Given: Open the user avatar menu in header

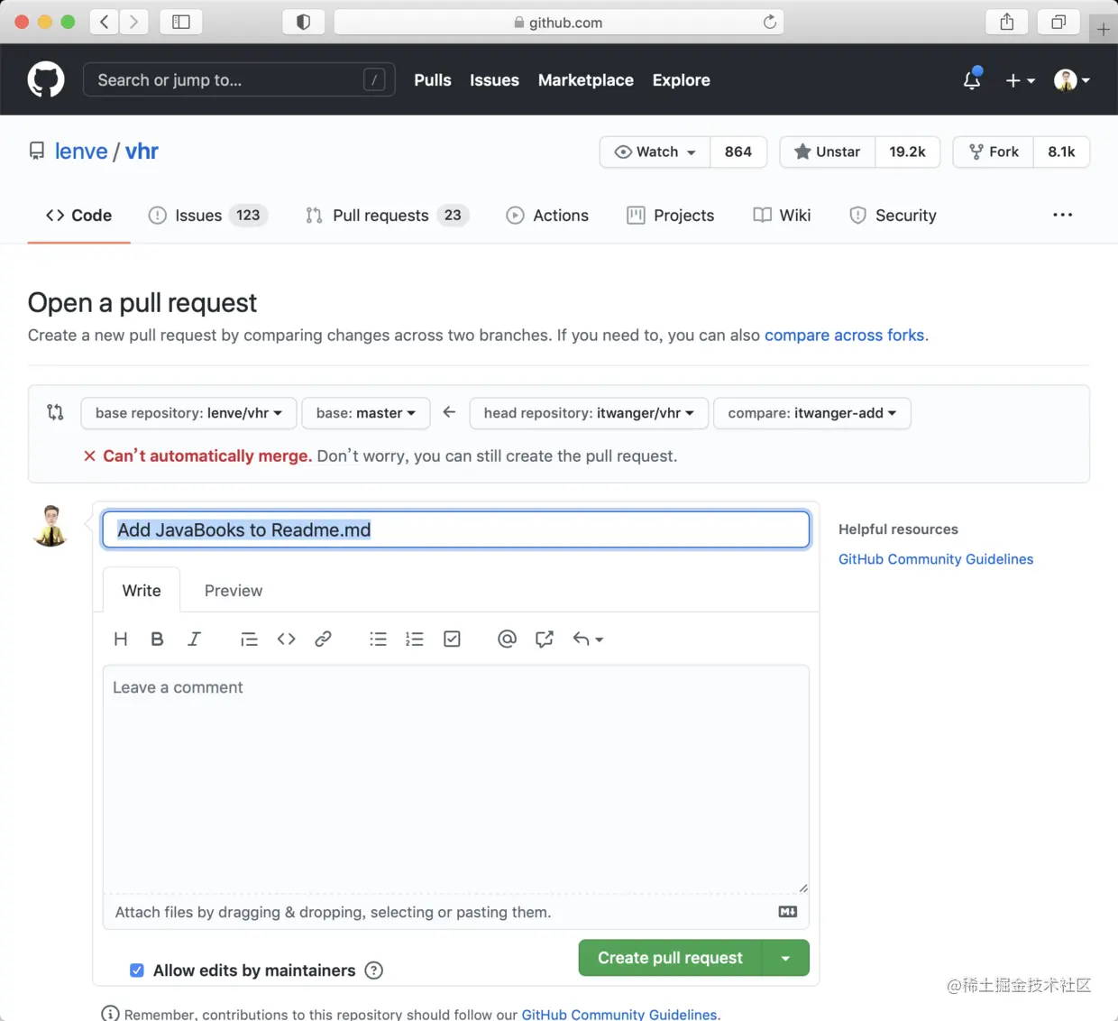Looking at the screenshot, I should (1072, 80).
